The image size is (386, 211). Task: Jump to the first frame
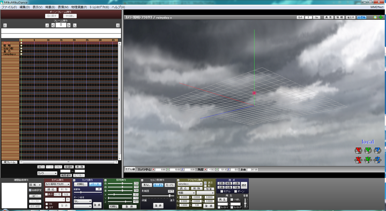pos(5,25)
